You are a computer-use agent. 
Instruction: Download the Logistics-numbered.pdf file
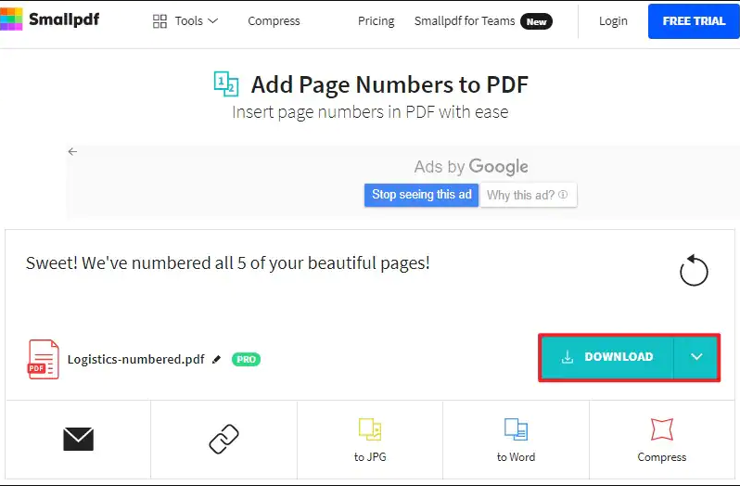coord(607,357)
